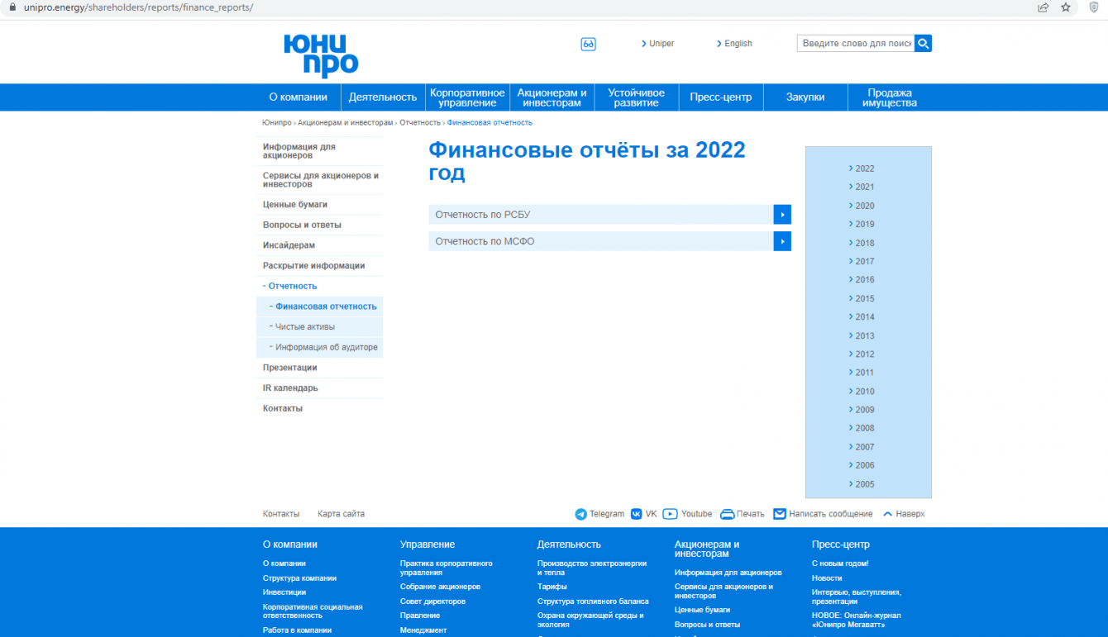Click the Наверх up arrow
The width and height of the screenshot is (1108, 637).
click(888, 514)
